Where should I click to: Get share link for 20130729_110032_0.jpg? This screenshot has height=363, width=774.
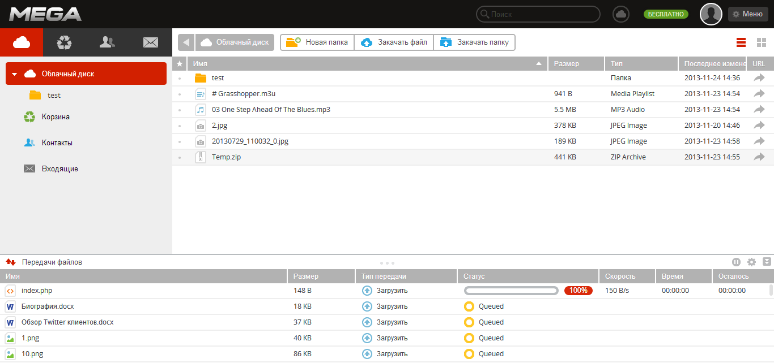pyautogui.click(x=759, y=141)
